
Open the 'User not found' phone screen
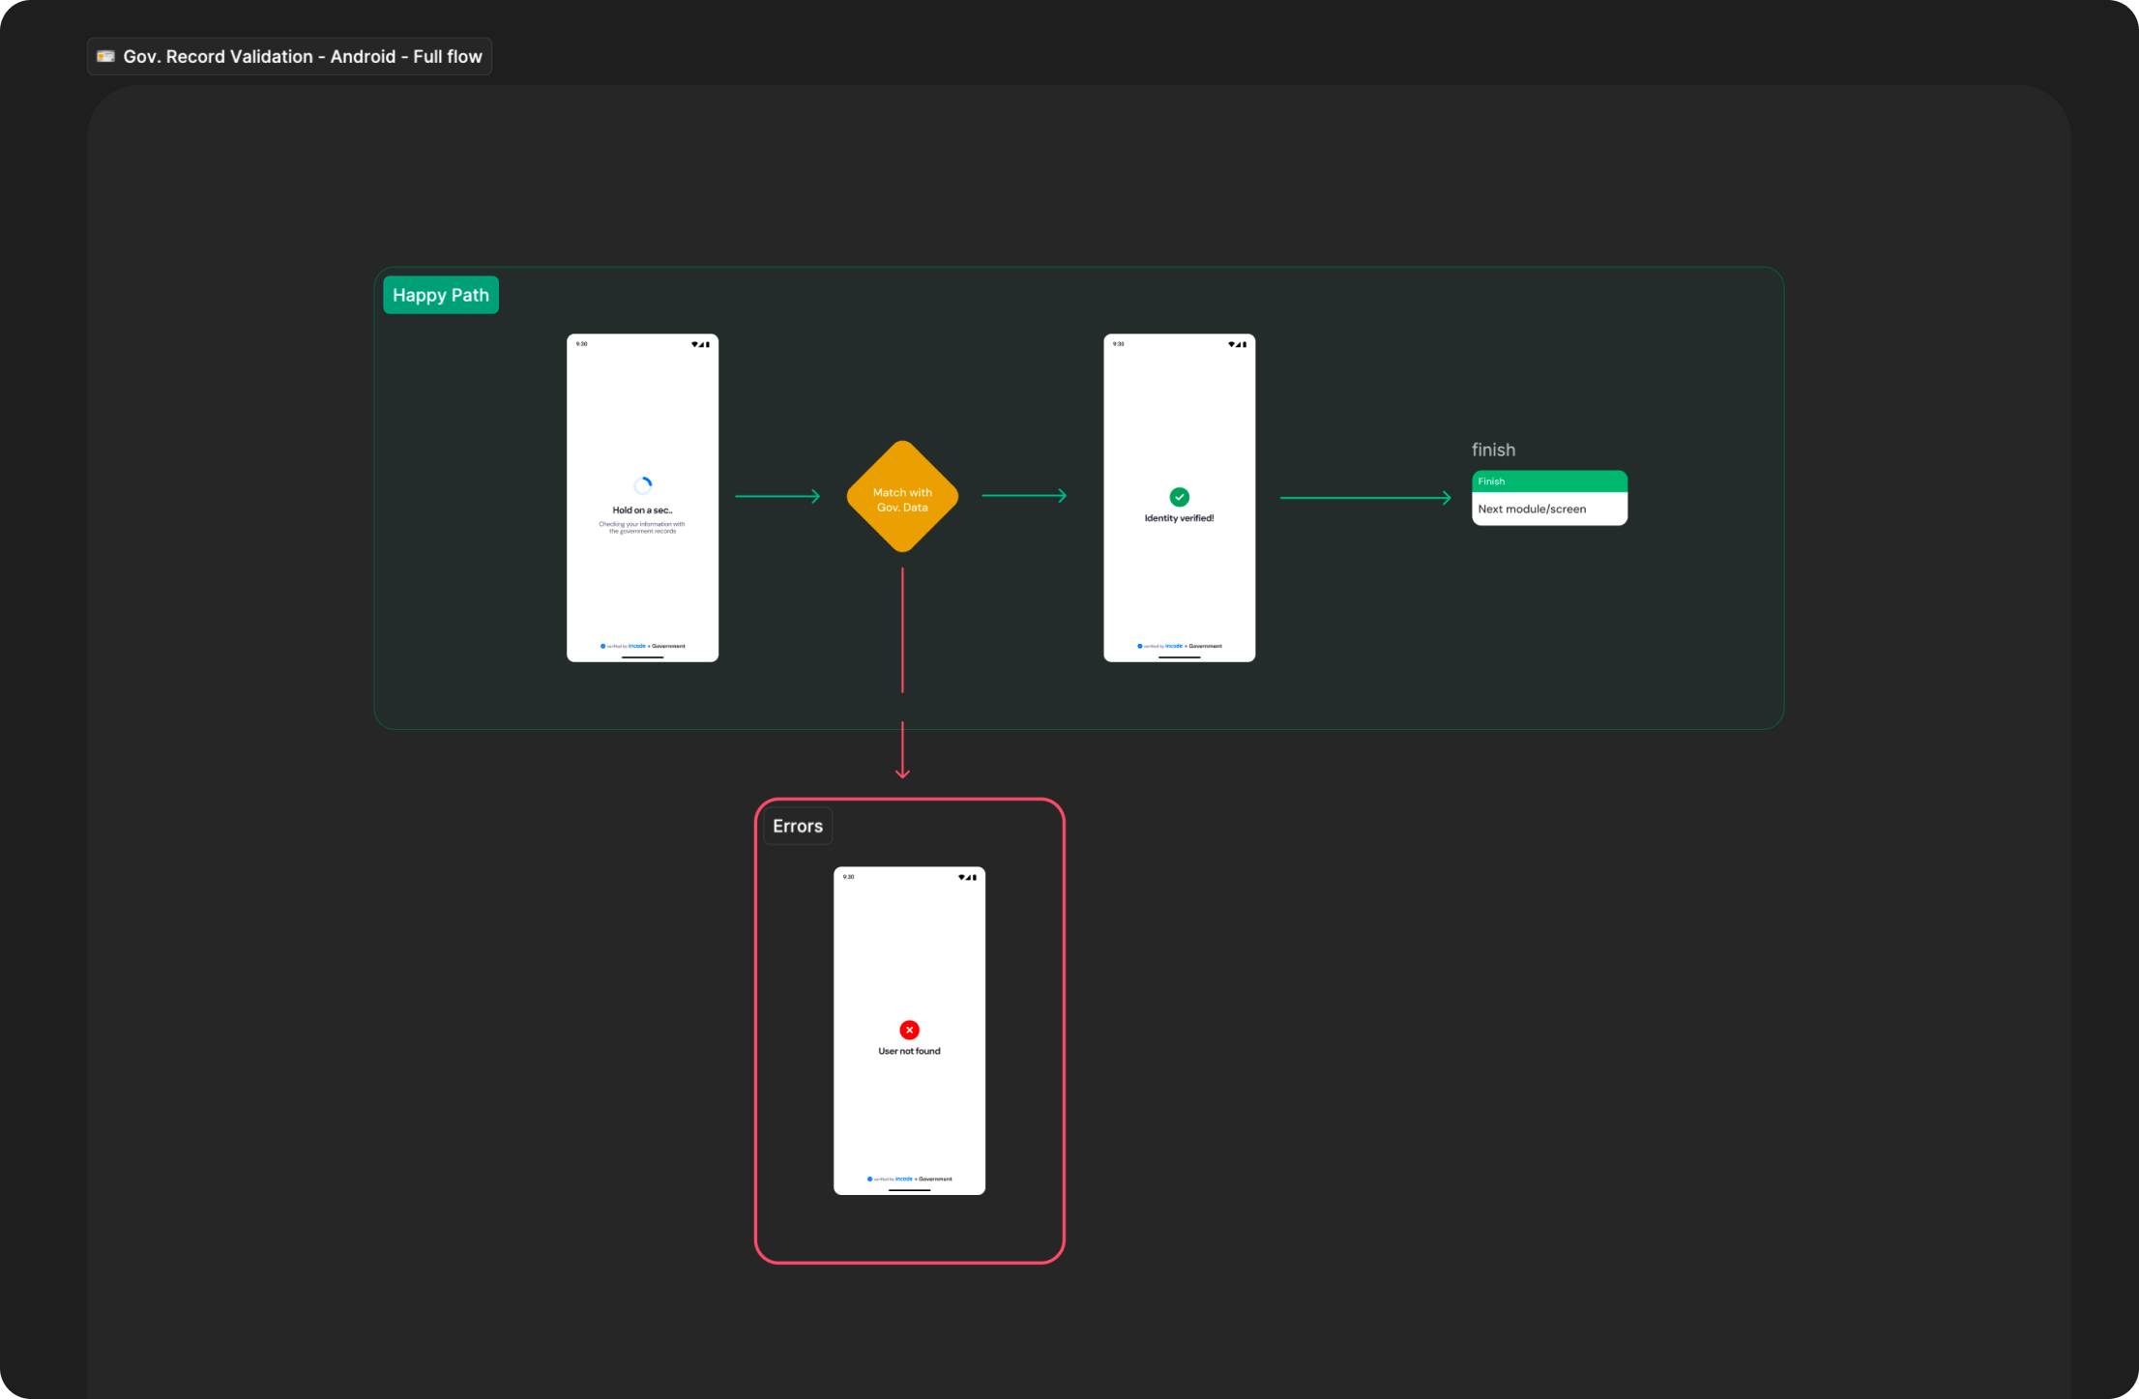(909, 1031)
